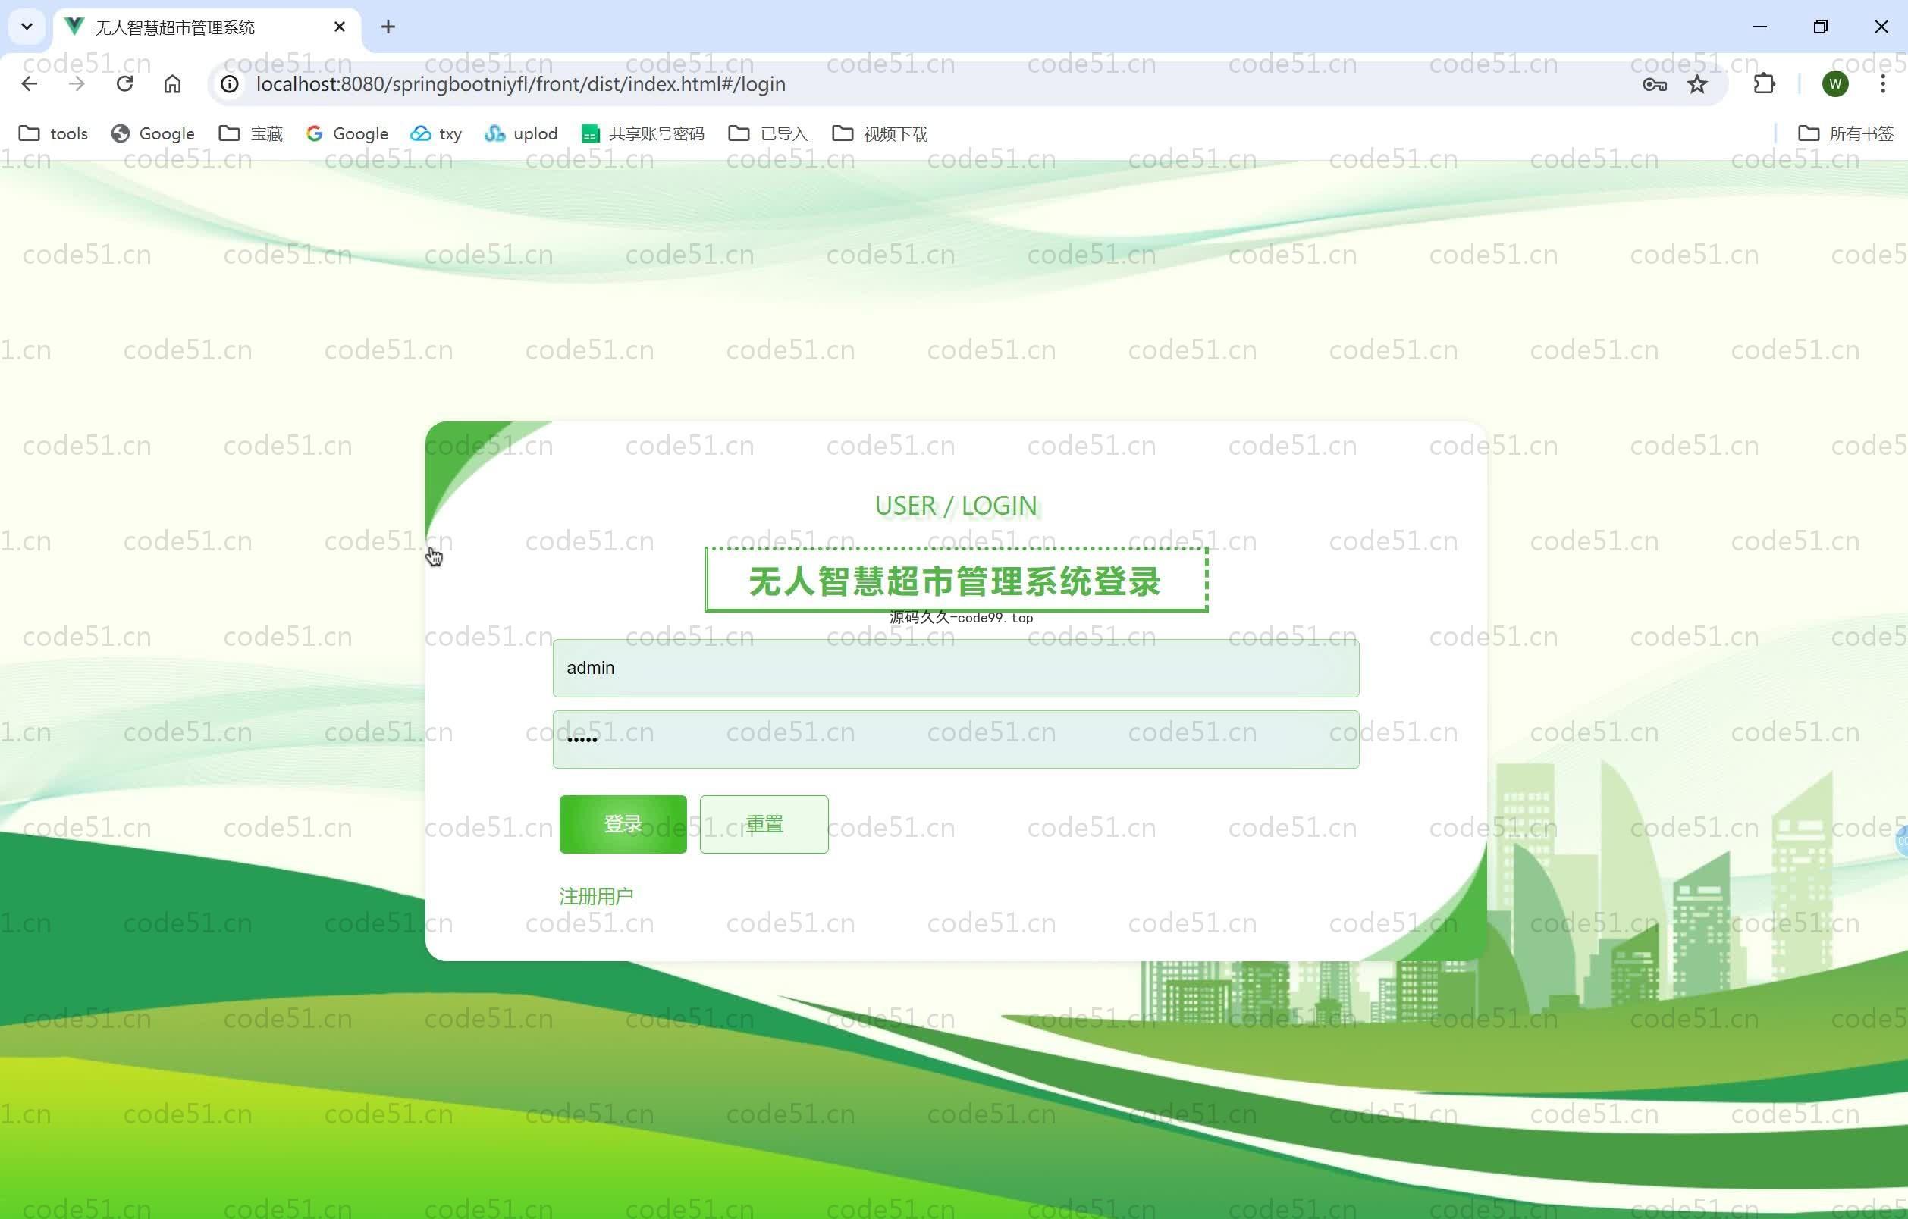Open the Google bookmark with globe icon
Viewport: 1908px width, 1219px height.
tap(153, 133)
